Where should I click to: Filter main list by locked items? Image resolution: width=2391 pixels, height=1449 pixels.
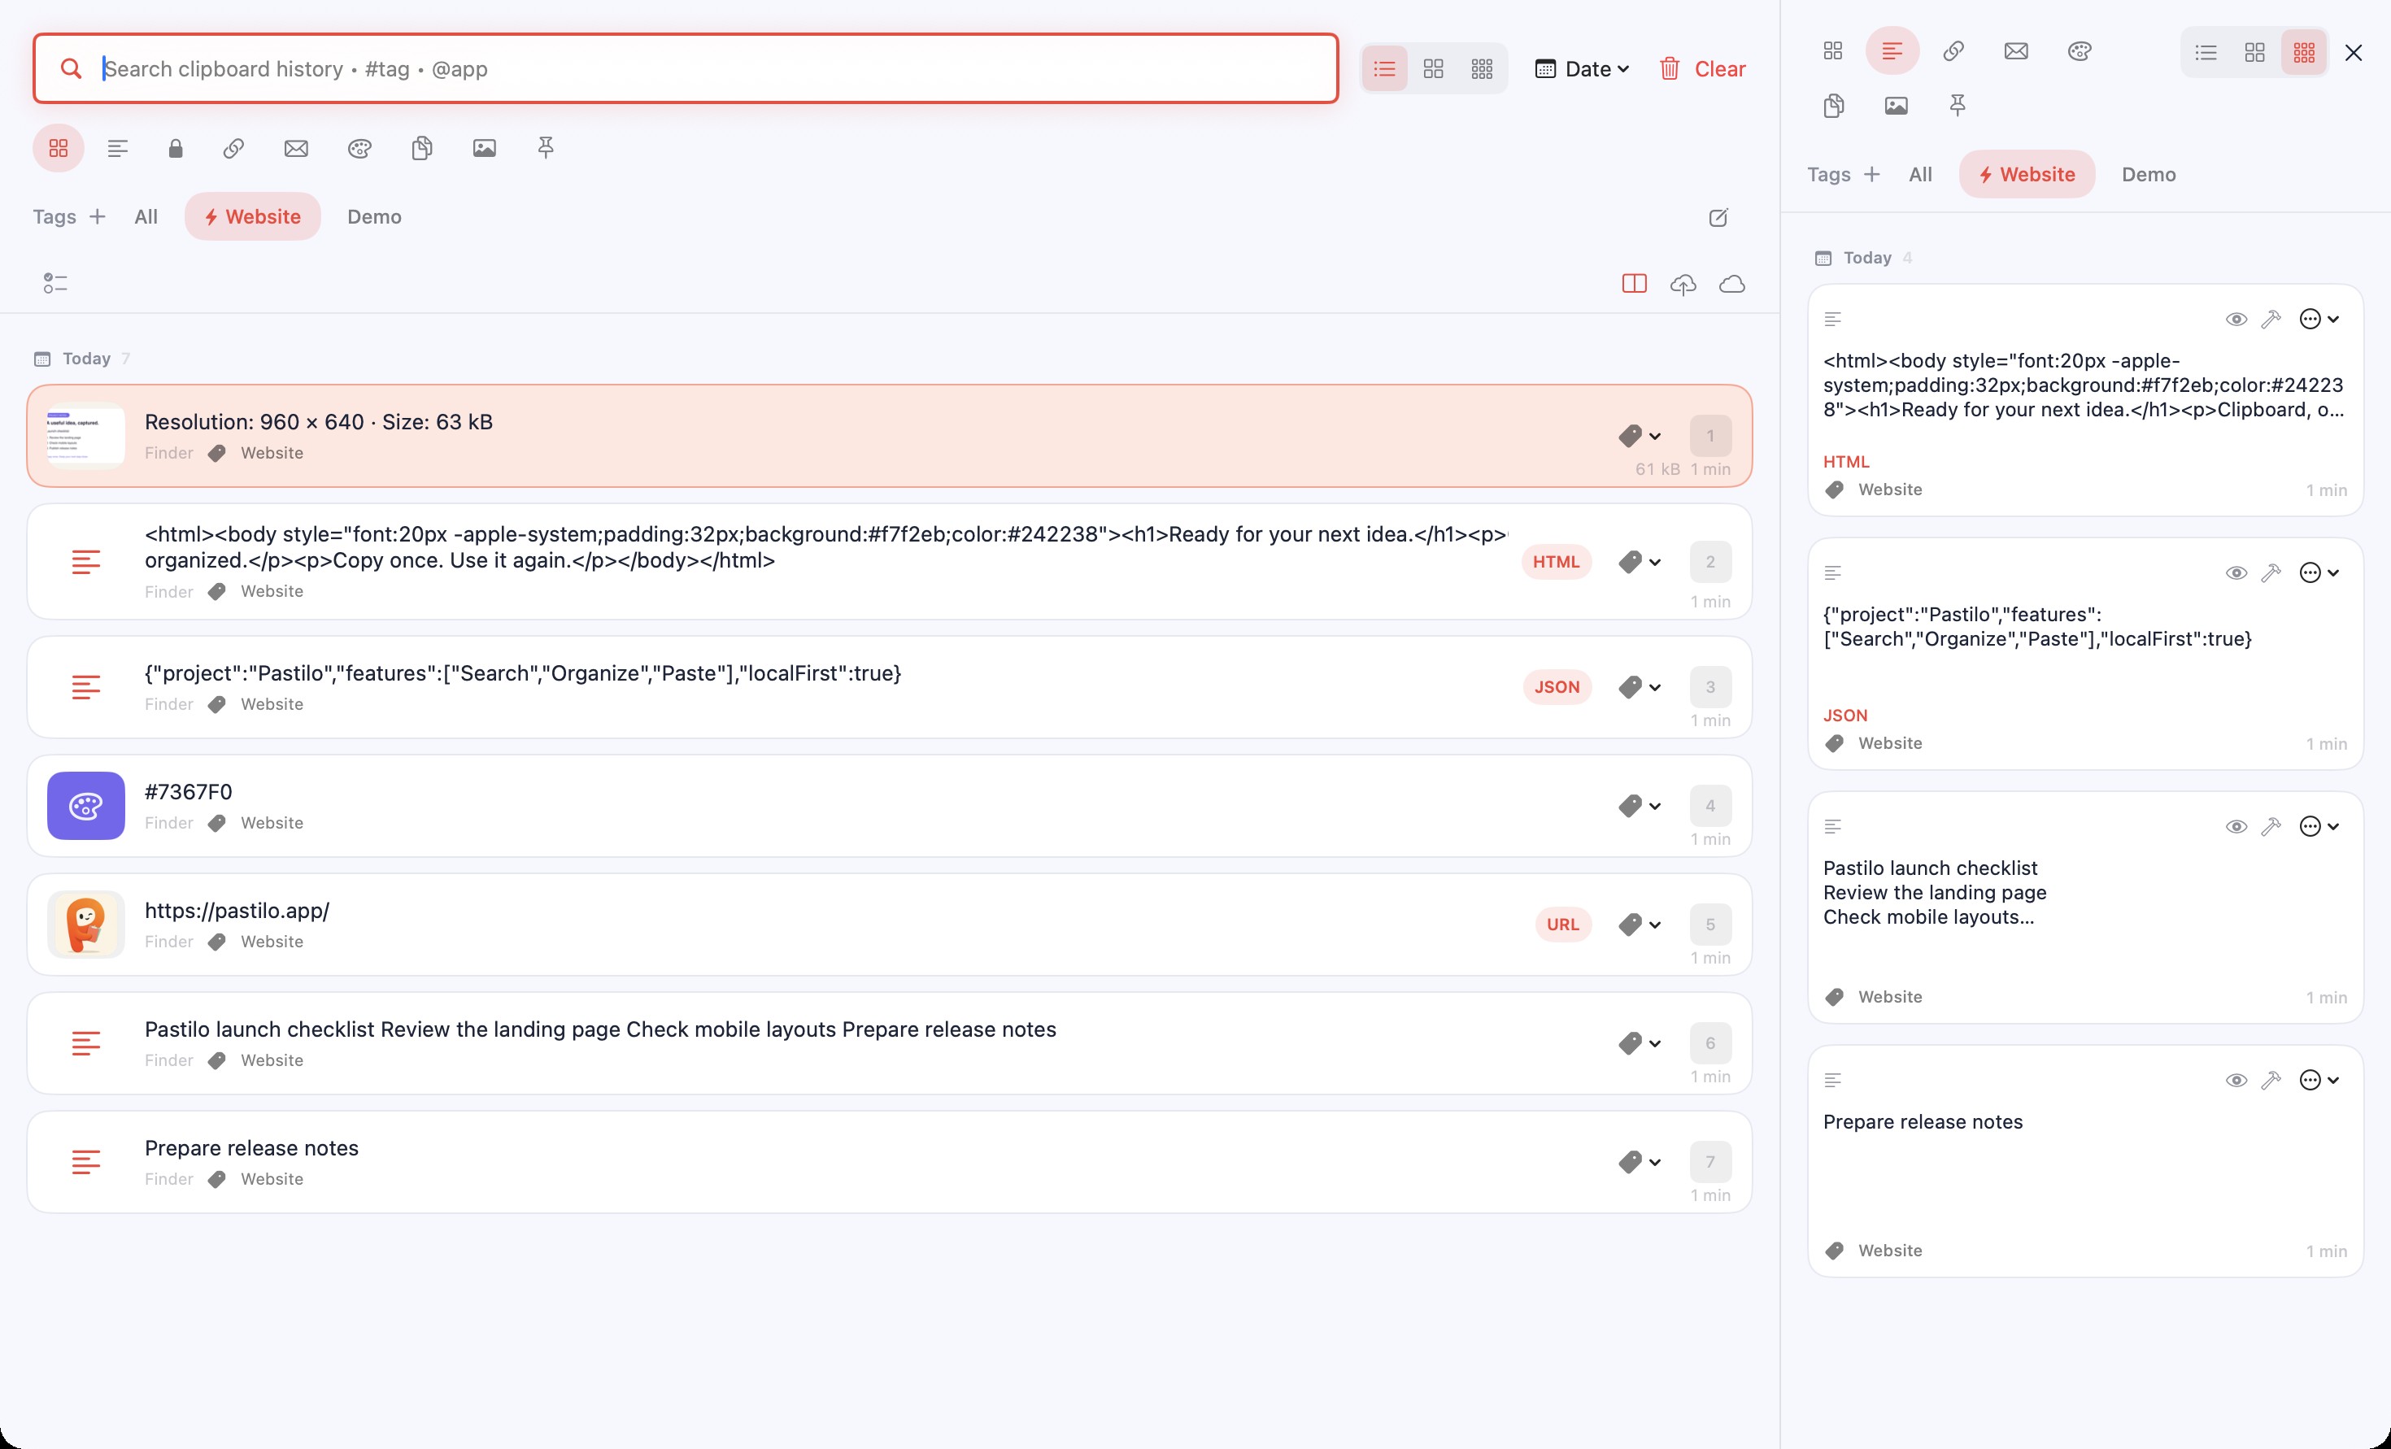point(176,149)
